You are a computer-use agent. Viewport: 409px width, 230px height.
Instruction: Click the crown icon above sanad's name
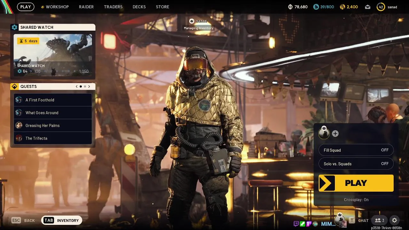(191, 21)
